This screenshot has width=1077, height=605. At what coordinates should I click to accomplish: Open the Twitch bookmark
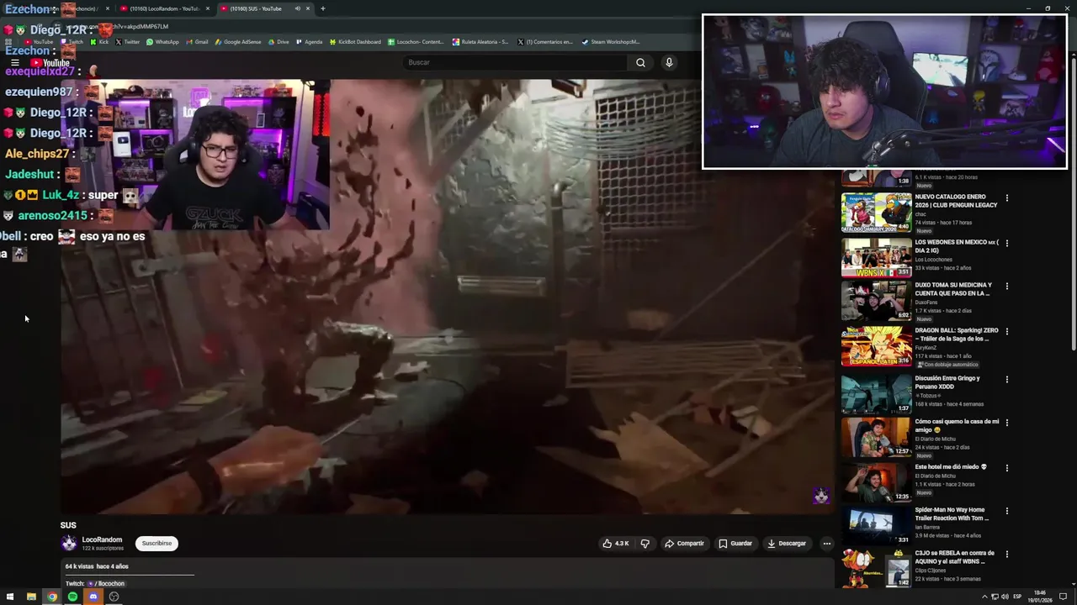[72, 42]
